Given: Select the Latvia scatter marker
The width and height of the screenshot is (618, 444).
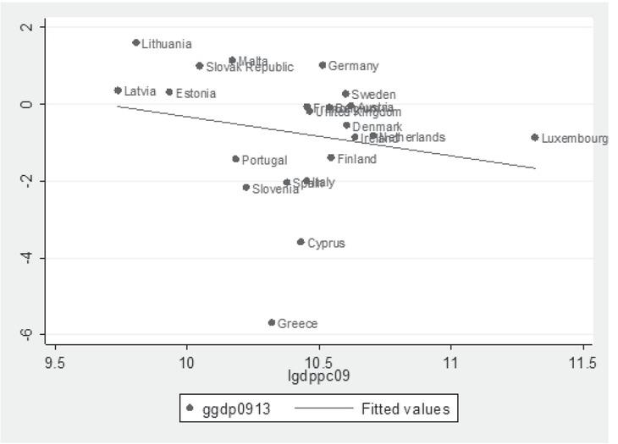Looking at the screenshot, I should (118, 90).
